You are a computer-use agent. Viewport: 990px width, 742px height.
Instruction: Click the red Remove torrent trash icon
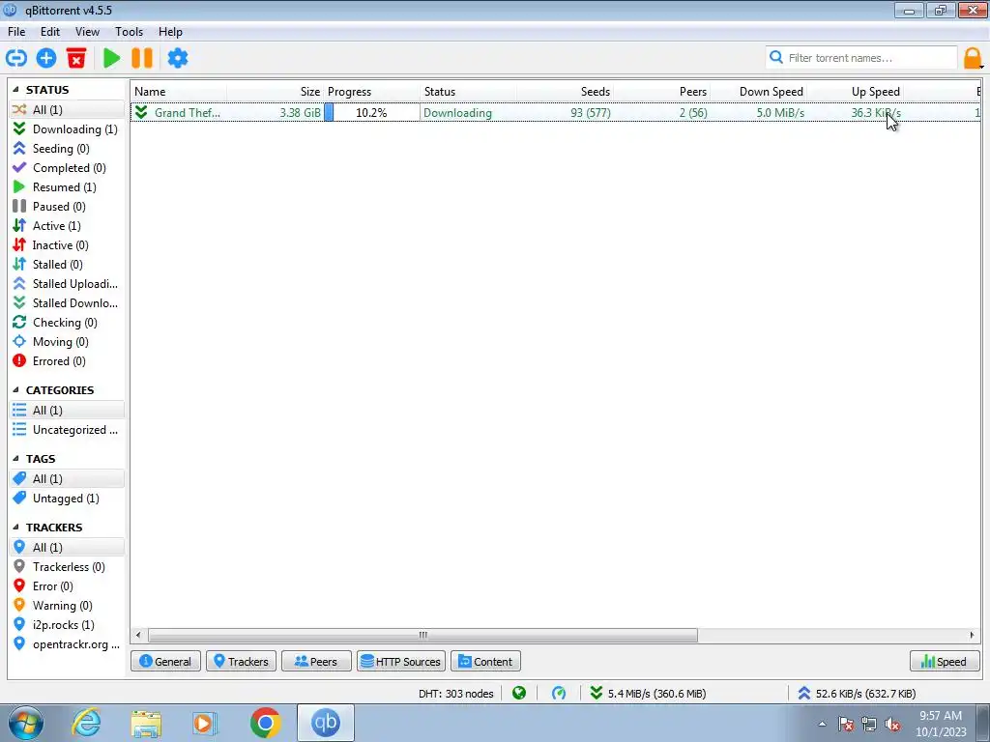click(76, 58)
